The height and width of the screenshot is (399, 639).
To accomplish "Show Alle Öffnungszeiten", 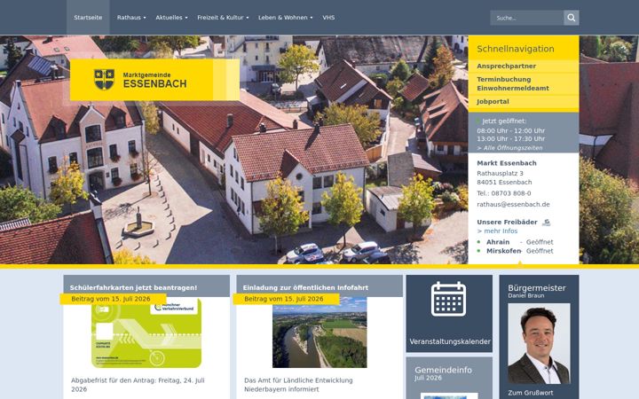I will click(509, 148).
